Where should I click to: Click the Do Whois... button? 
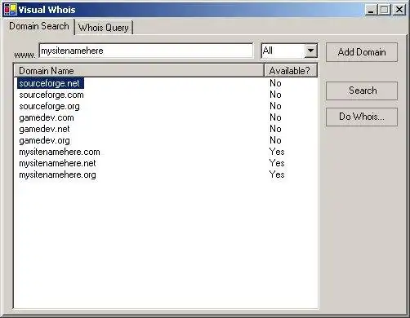(x=362, y=117)
